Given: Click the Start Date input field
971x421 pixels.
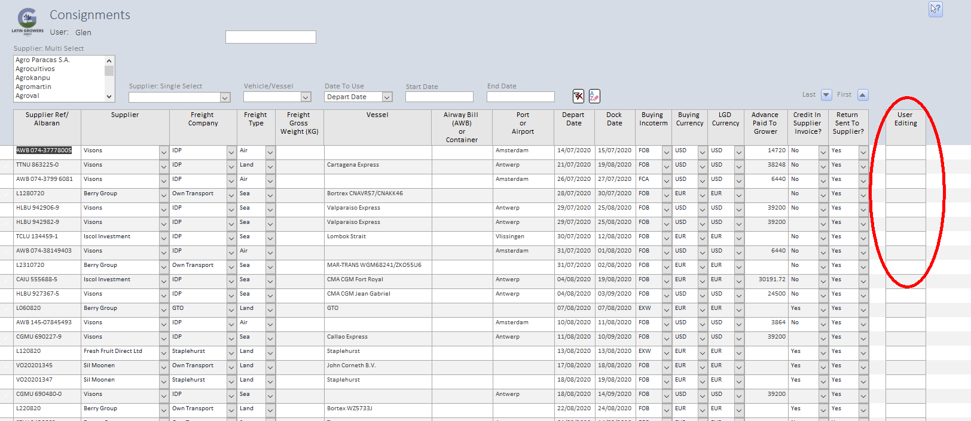Looking at the screenshot, I should point(439,97).
